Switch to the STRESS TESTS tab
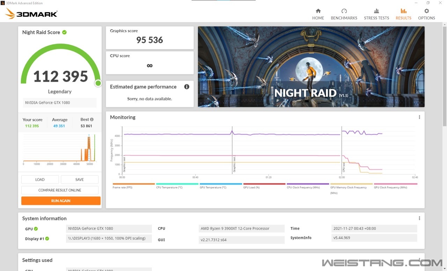This screenshot has width=447, height=271. [x=376, y=14]
